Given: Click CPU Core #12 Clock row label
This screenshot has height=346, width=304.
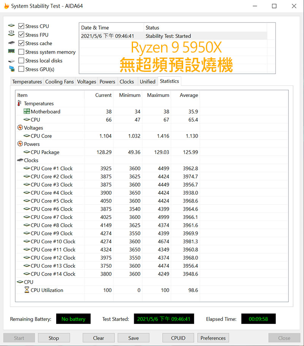Looking at the screenshot, I should [53, 257].
